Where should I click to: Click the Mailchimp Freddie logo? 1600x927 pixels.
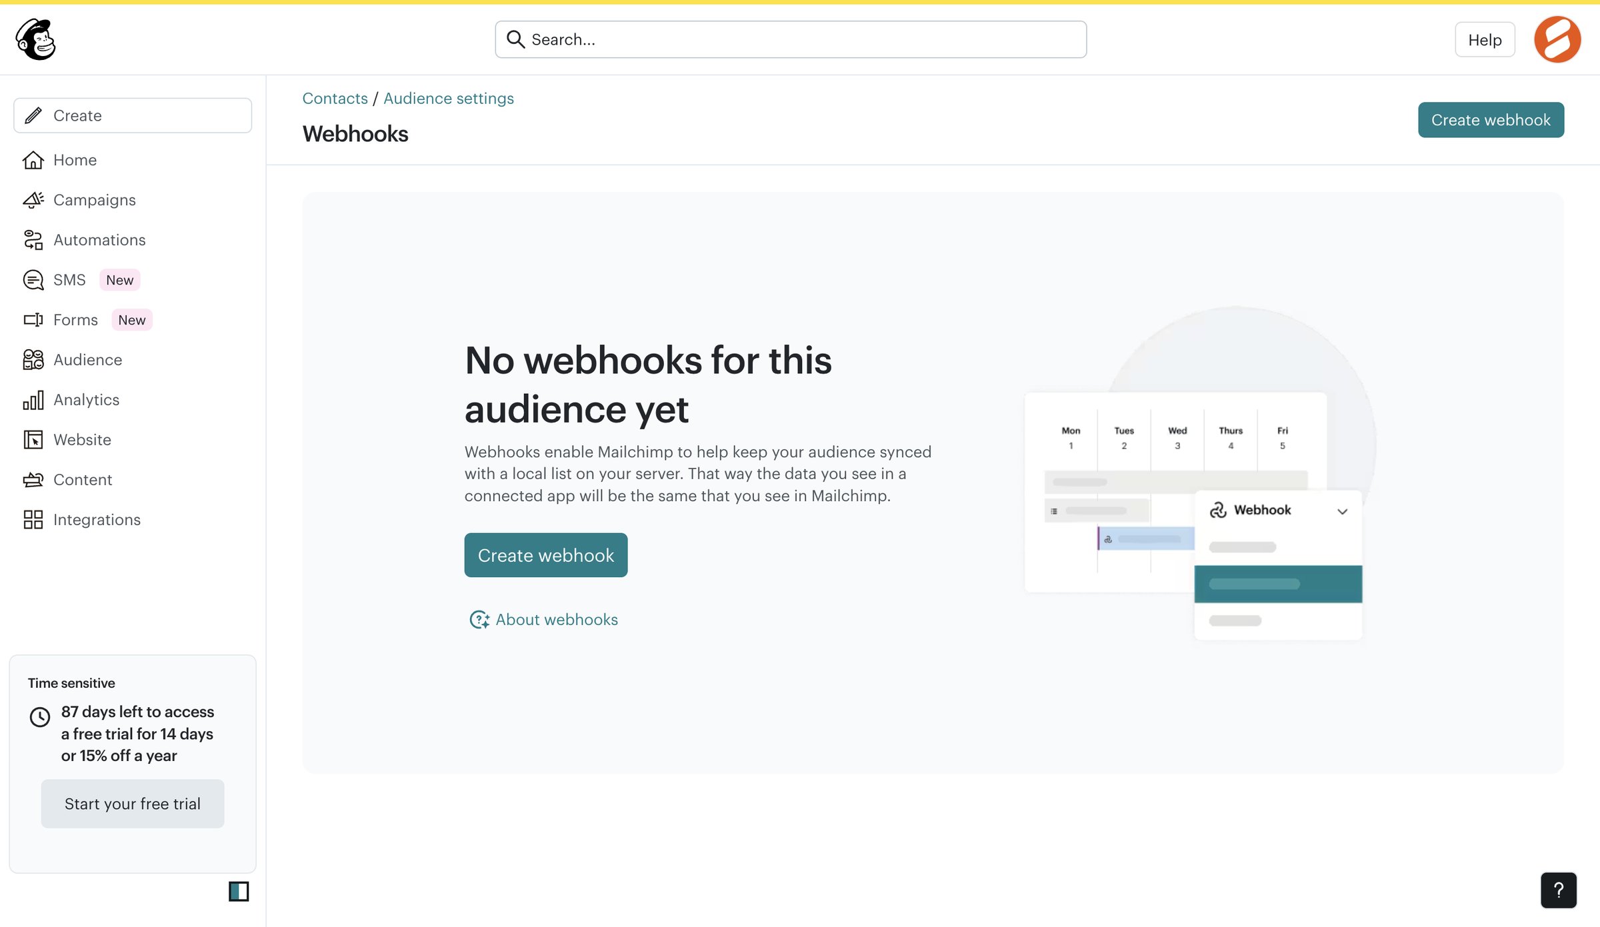click(36, 39)
